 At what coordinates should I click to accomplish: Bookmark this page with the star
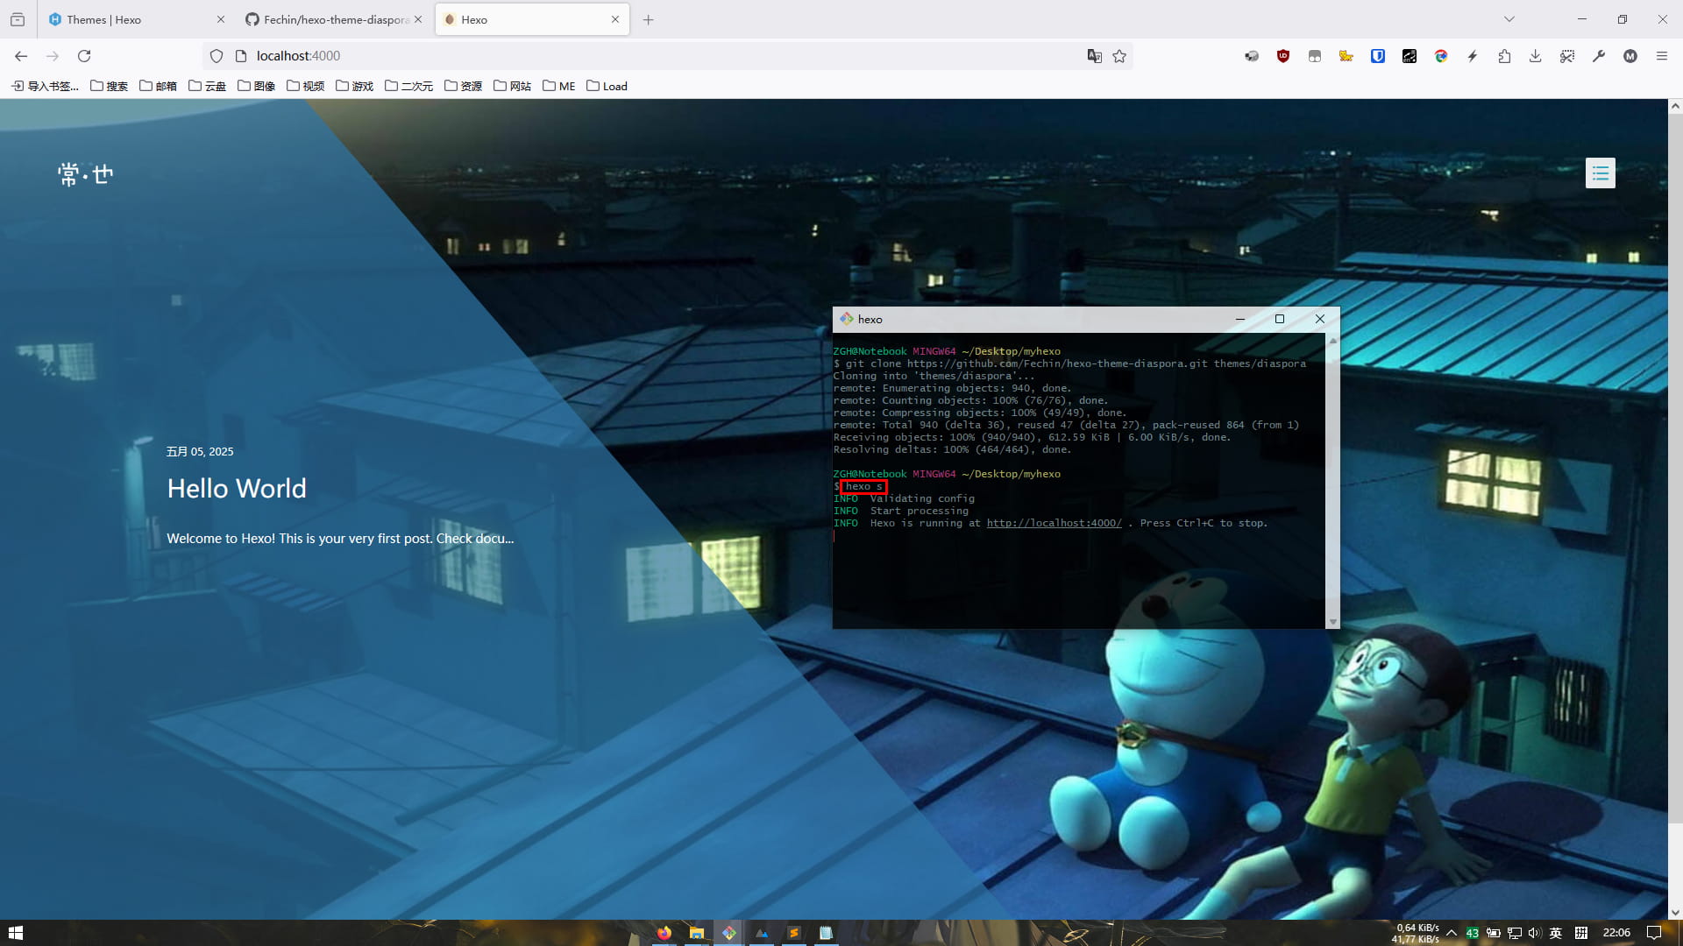(x=1119, y=56)
